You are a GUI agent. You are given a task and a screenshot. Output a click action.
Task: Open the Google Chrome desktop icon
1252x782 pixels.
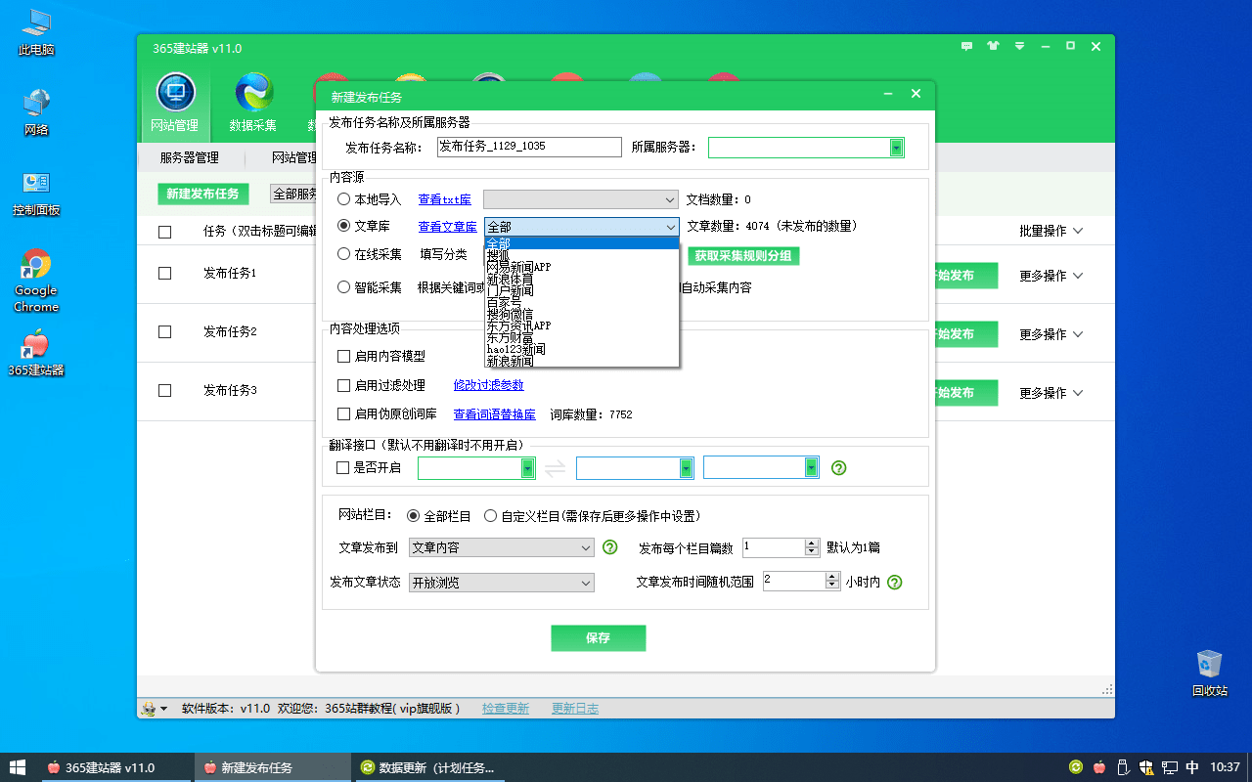click(36, 281)
